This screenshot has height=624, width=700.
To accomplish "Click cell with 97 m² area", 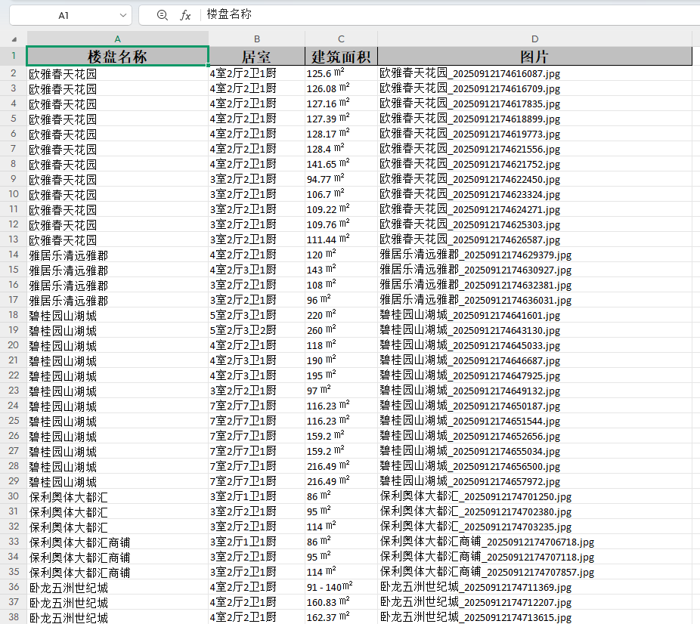I will (341, 391).
